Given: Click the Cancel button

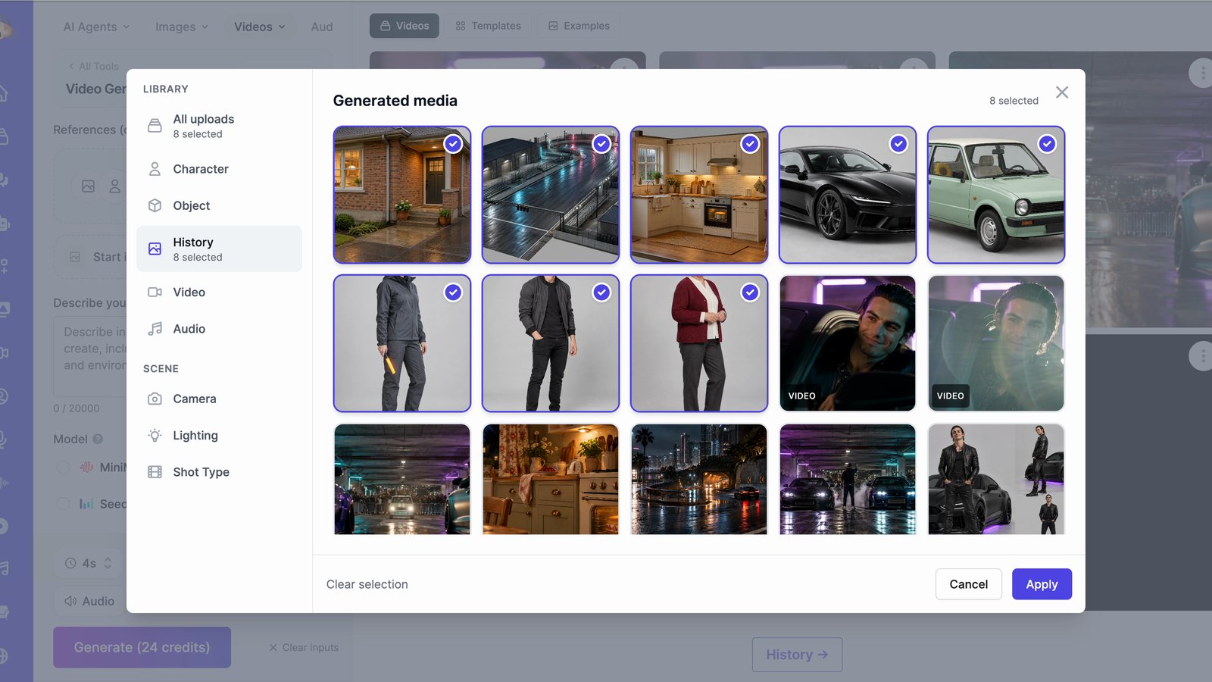Looking at the screenshot, I should (969, 584).
